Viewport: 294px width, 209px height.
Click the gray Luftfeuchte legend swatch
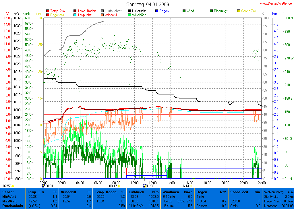click(x=102, y=11)
